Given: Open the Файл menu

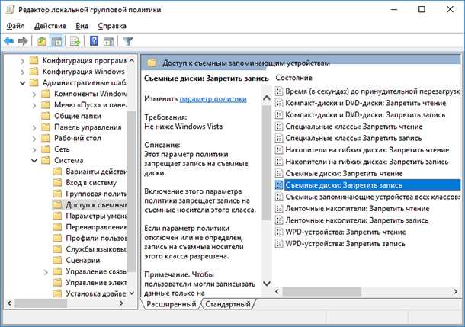Looking at the screenshot, I should (15, 26).
